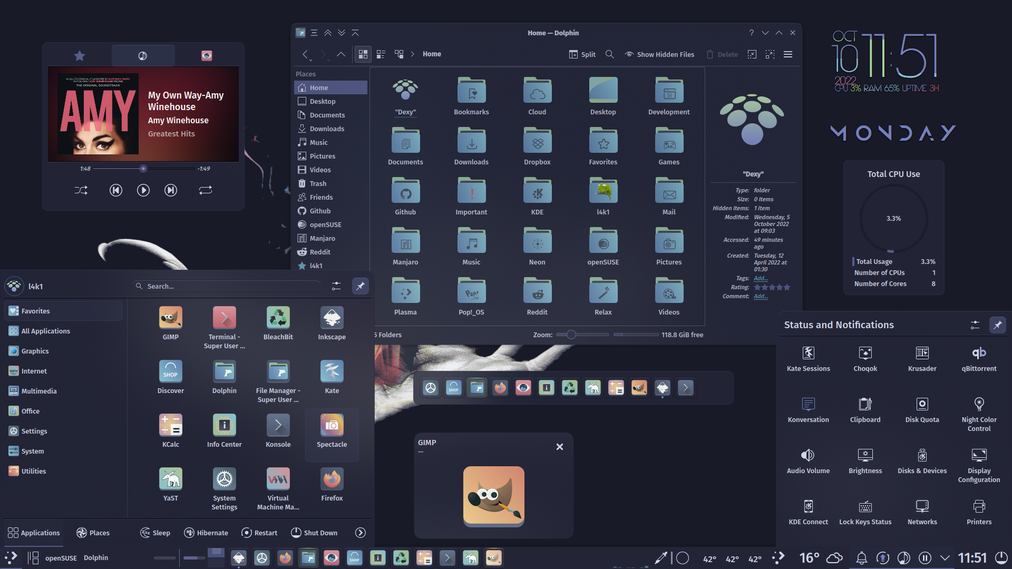The width and height of the screenshot is (1012, 569).
Task: Open the Games folder in Dolphin
Action: coord(669,147)
